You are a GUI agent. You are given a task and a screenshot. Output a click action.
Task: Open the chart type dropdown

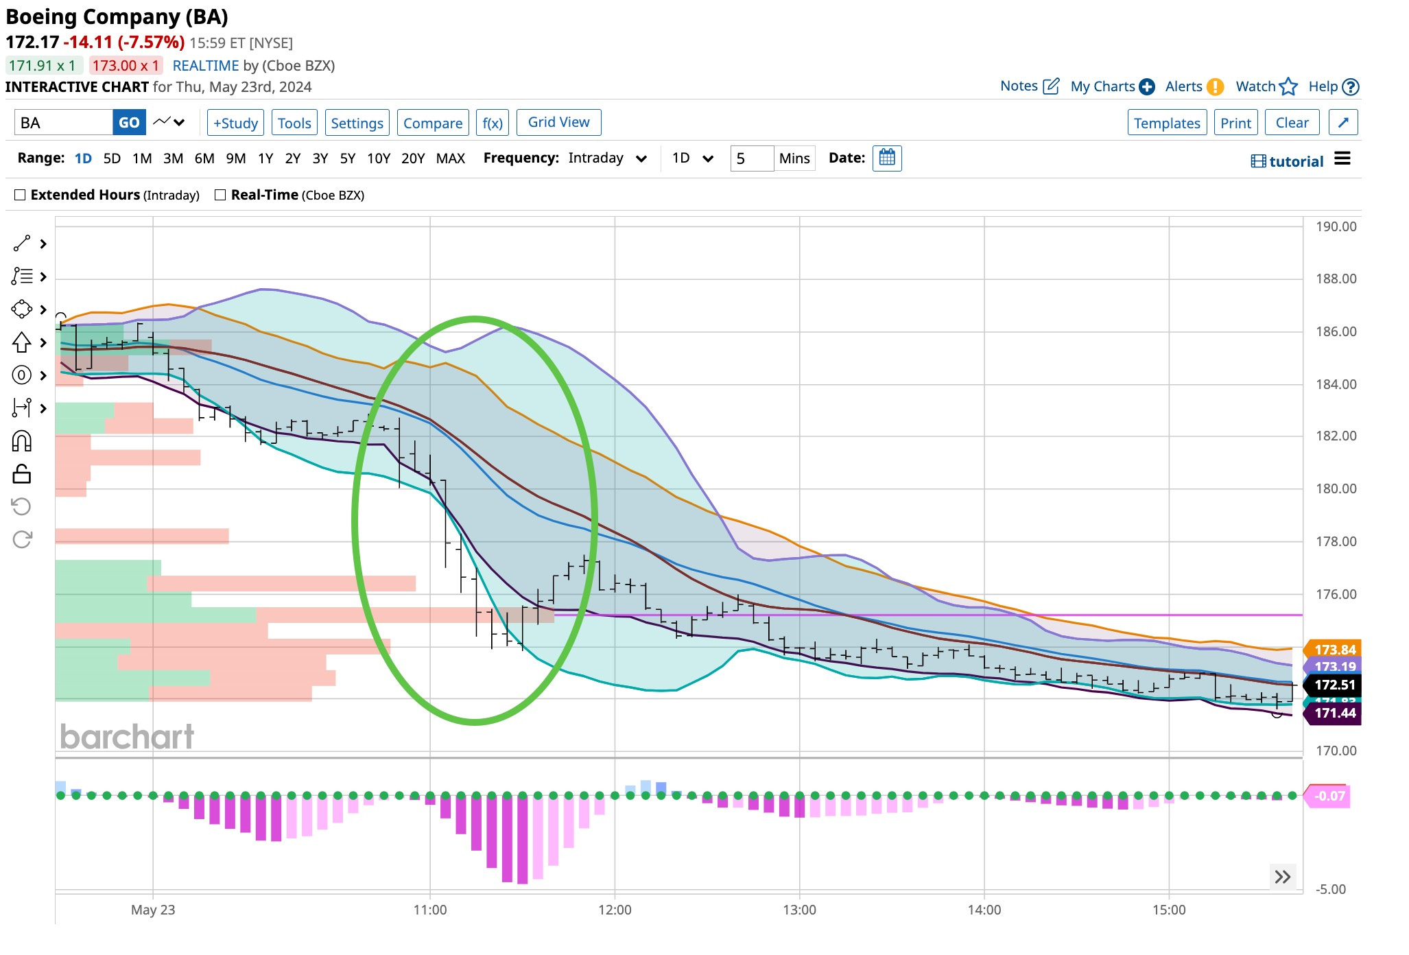click(x=169, y=122)
